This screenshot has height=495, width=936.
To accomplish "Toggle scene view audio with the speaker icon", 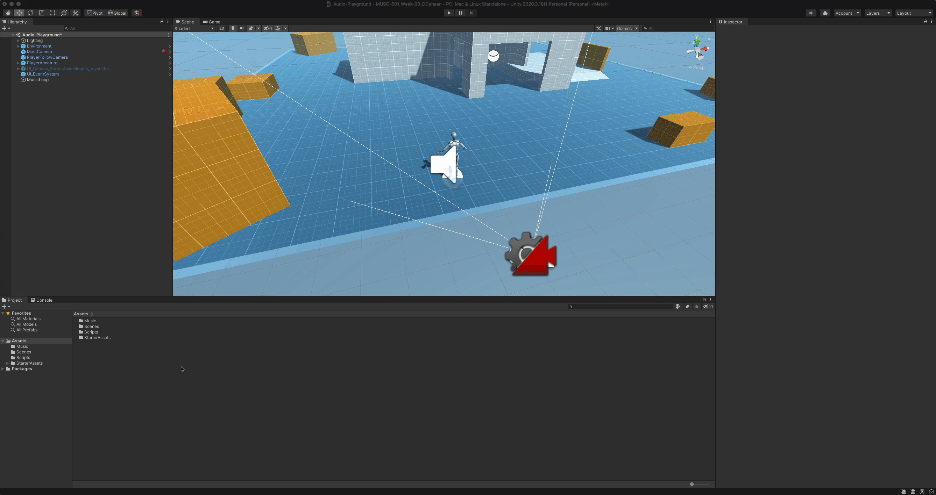I will click(x=242, y=28).
